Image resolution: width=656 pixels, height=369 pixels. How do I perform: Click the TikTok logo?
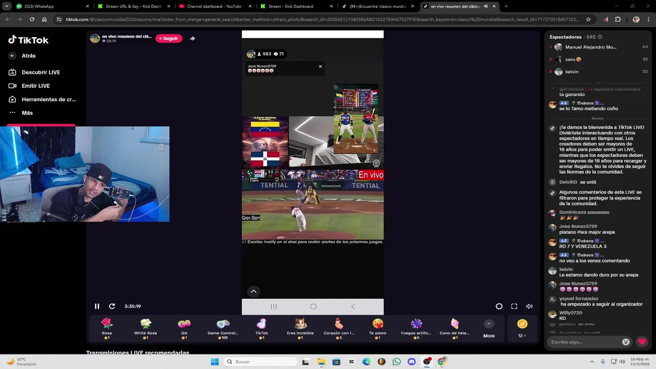point(28,40)
